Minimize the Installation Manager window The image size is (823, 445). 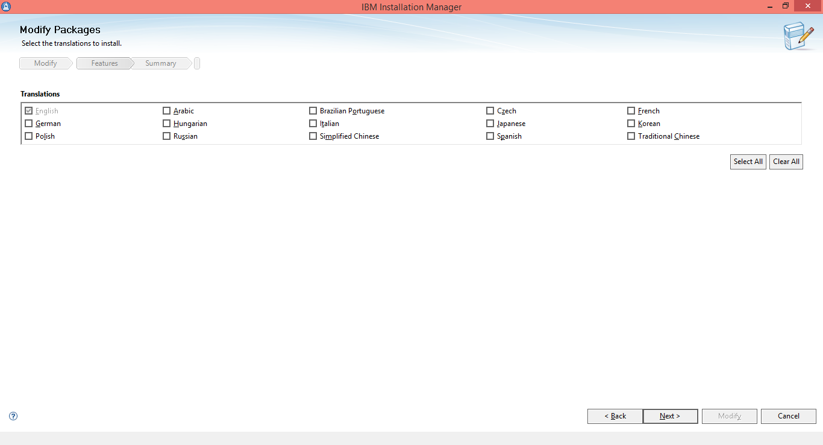coord(770,6)
